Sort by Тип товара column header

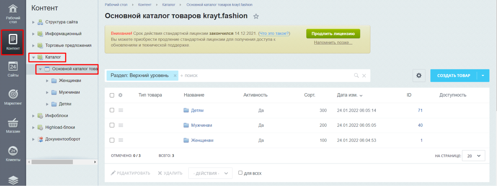[x=150, y=95]
